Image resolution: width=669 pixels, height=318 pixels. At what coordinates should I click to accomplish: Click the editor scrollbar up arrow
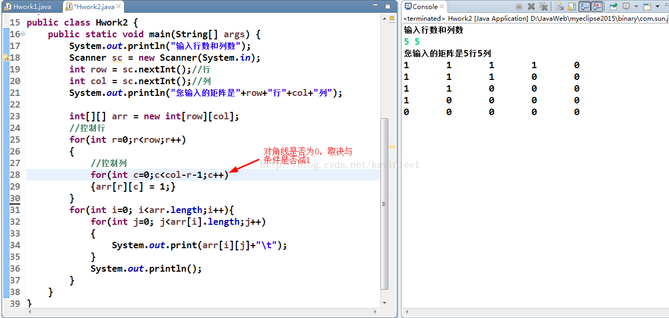385,18
